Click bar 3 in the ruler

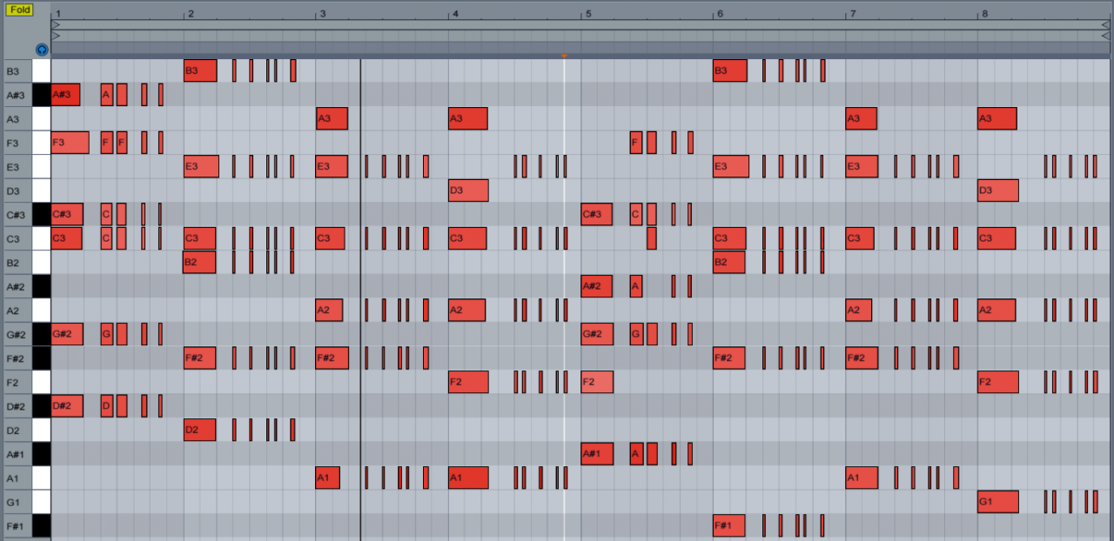tap(323, 15)
